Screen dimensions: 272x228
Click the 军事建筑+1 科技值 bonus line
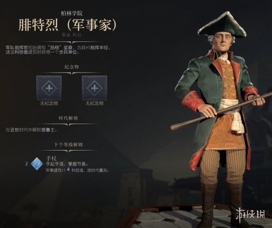77,170
